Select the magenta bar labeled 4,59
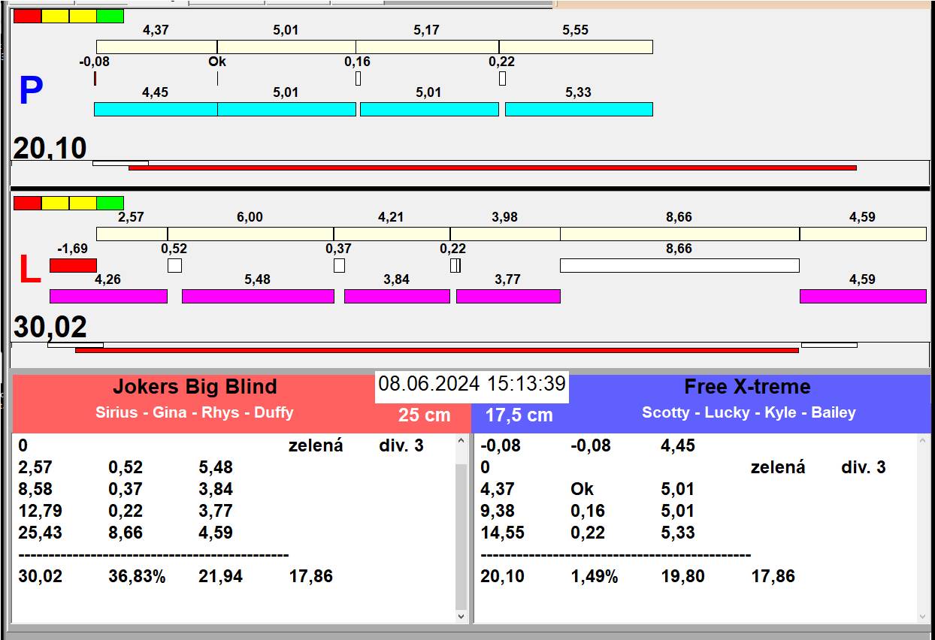935x640 pixels. coord(863,296)
